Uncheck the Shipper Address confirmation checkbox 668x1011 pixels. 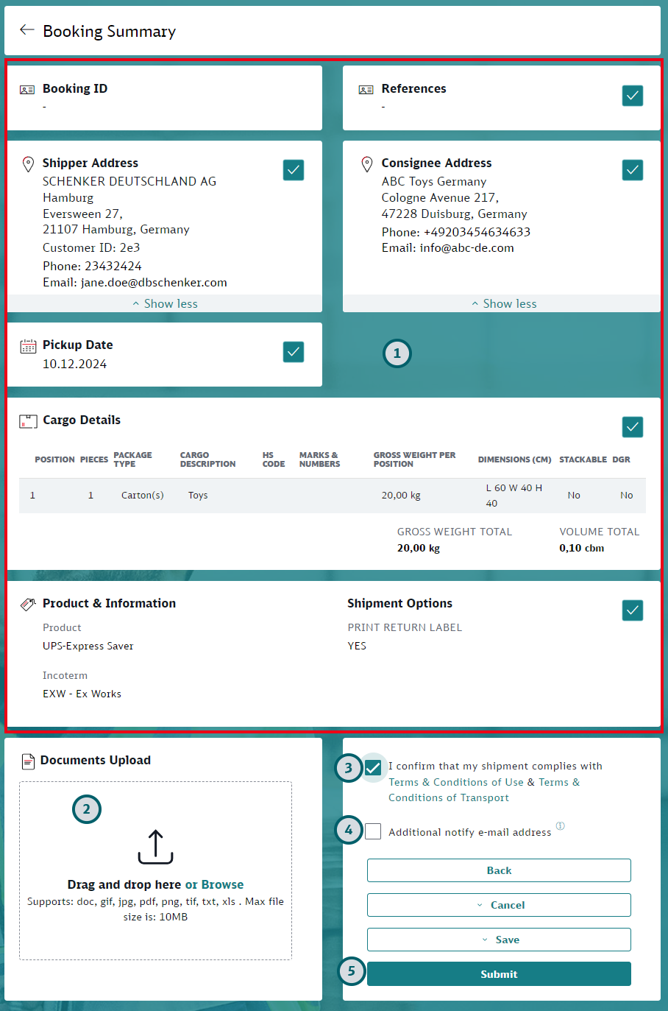(x=293, y=169)
